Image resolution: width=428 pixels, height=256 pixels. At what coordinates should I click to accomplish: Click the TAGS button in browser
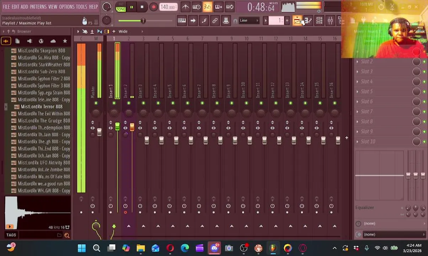coord(11,235)
